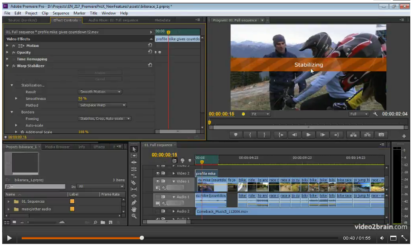Switch to the Media Browser tab
Image resolution: width=412 pixels, height=247 pixels.
tap(57, 147)
